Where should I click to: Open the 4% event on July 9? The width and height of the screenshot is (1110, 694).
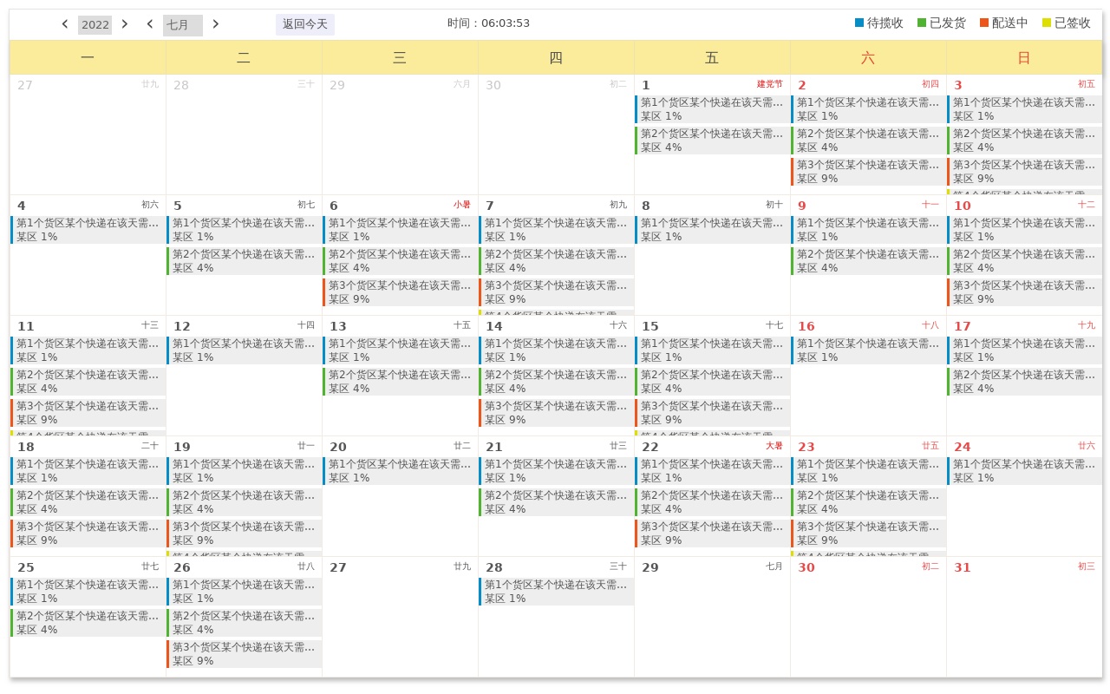click(869, 261)
